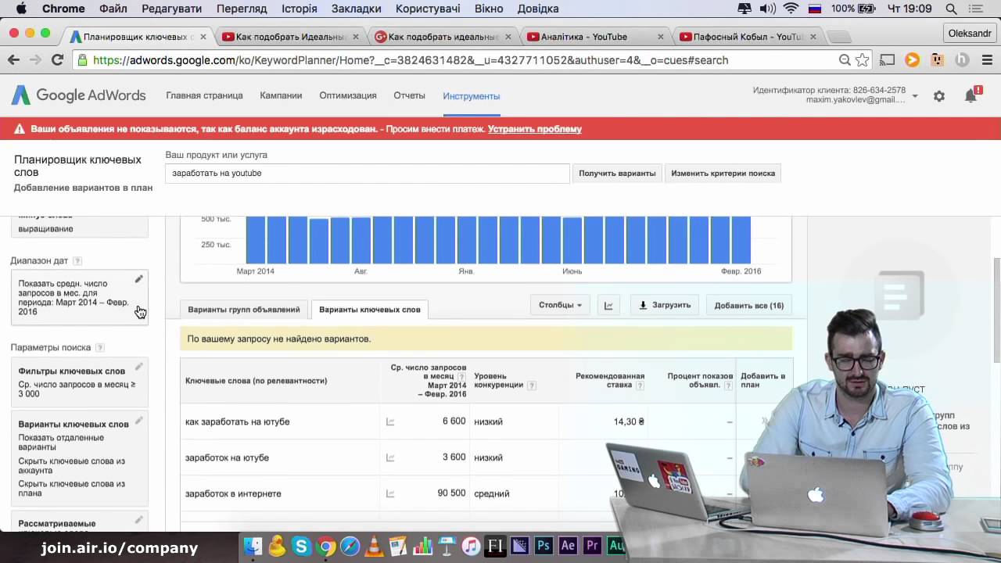Open Skype from the Dock
The height and width of the screenshot is (563, 1001).
tap(301, 547)
